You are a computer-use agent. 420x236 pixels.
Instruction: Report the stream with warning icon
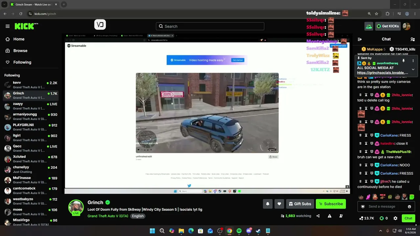(x=329, y=216)
